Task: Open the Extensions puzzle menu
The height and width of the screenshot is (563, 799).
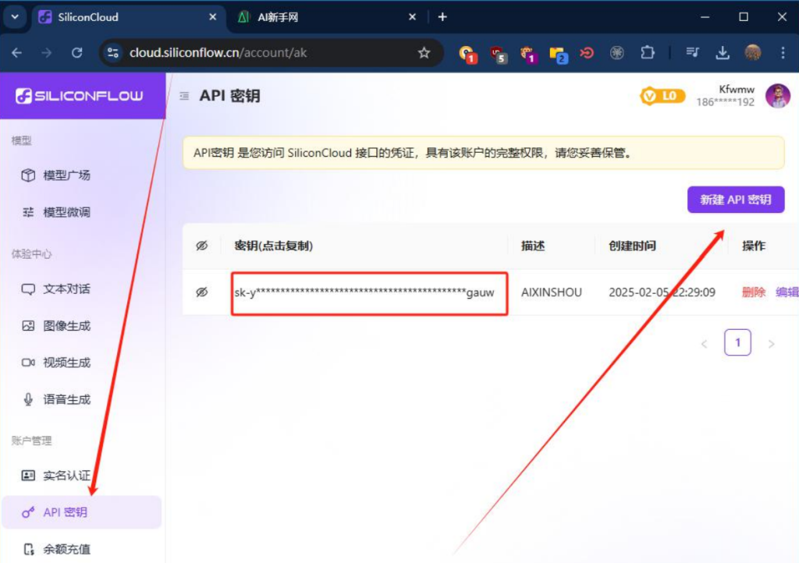Action: pos(648,52)
